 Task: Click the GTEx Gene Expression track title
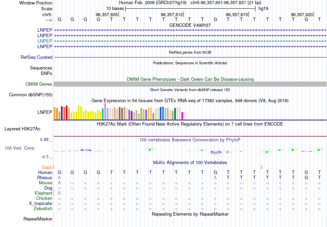click(x=190, y=101)
